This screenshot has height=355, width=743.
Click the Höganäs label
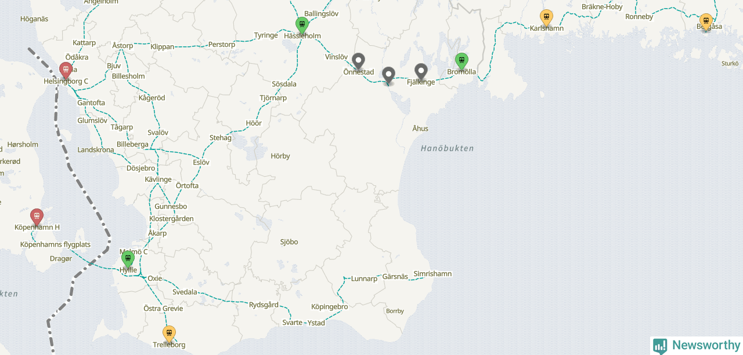34,19
